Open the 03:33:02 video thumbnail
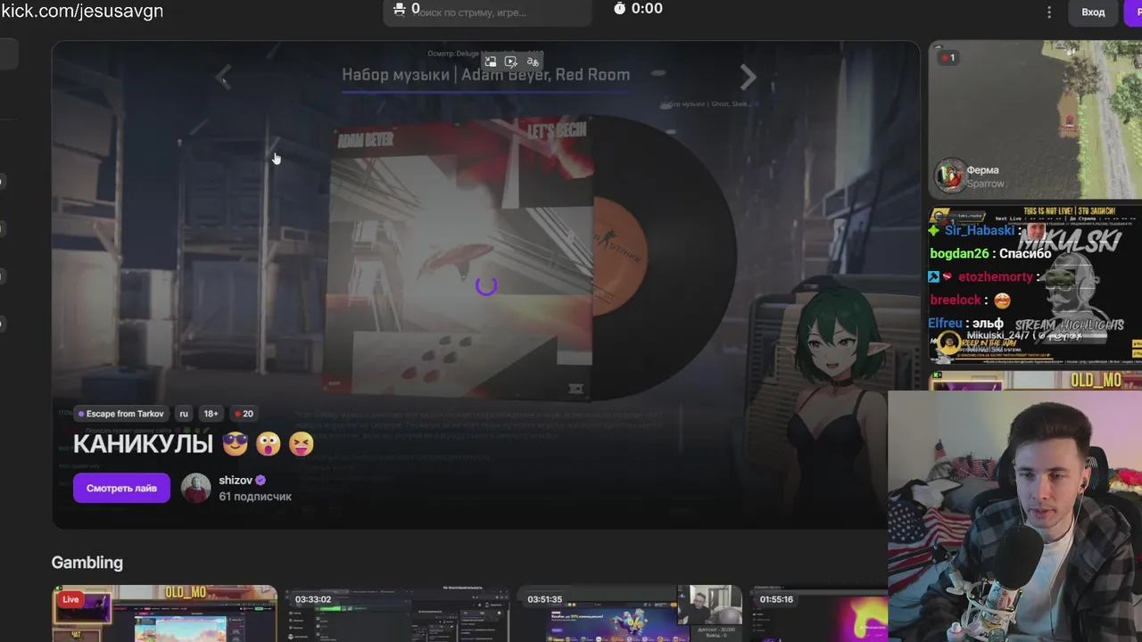This screenshot has width=1142, height=642. (x=397, y=613)
